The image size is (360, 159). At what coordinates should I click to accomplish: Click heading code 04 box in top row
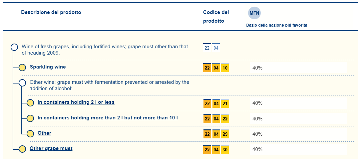click(216, 48)
